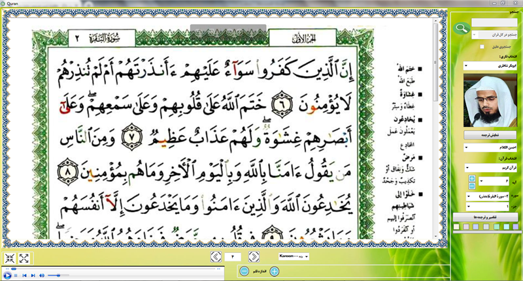This screenshot has height=281, width=523.
Task: Go to next page with right chevron
Action: tap(254, 257)
